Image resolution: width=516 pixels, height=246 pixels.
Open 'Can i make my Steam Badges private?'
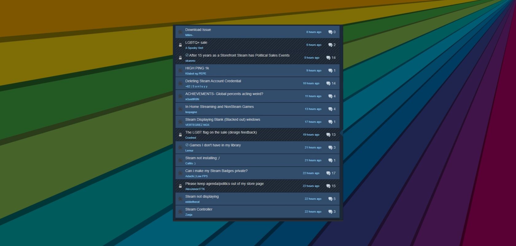pyautogui.click(x=217, y=171)
